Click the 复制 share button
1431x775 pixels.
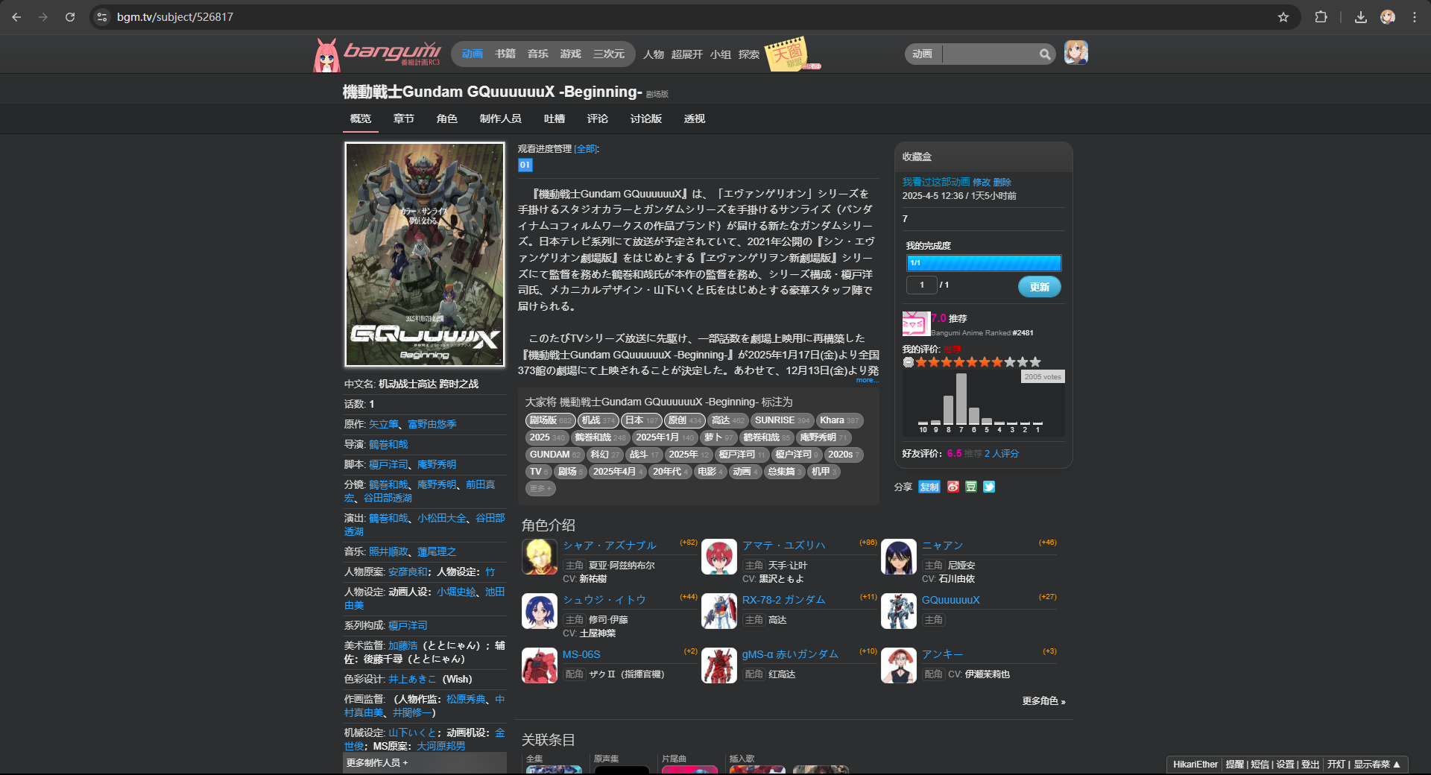(x=929, y=487)
